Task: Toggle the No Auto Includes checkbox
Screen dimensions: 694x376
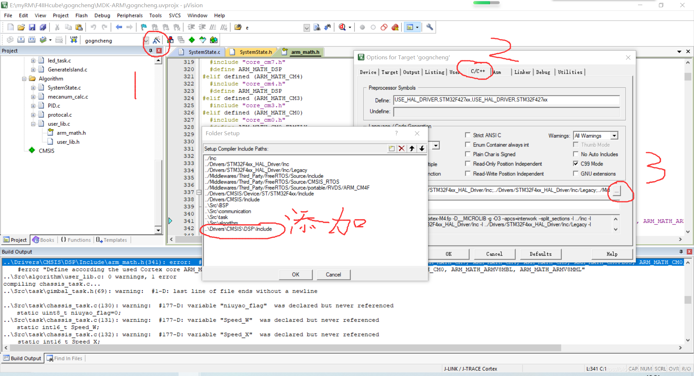Action: click(576, 154)
